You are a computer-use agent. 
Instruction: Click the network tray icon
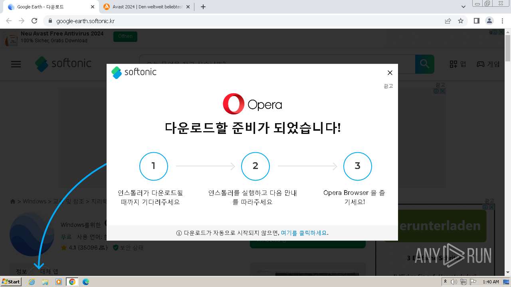(463, 282)
